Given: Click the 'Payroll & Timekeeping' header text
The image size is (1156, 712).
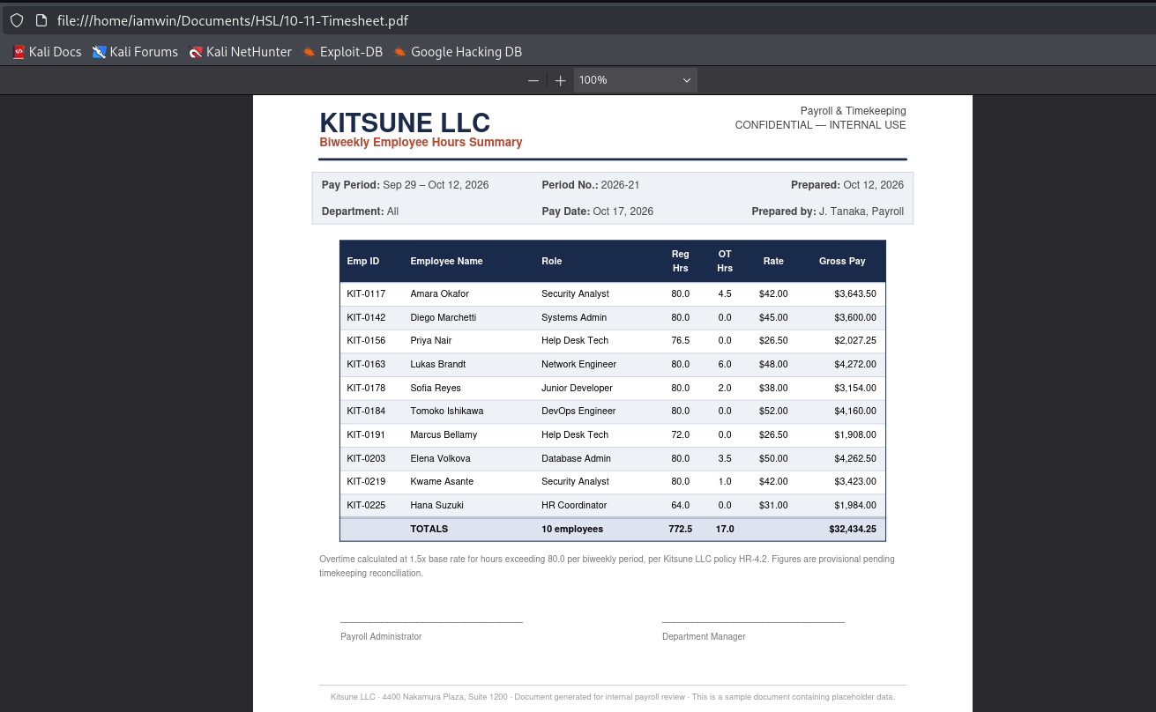Looking at the screenshot, I should coord(853,111).
